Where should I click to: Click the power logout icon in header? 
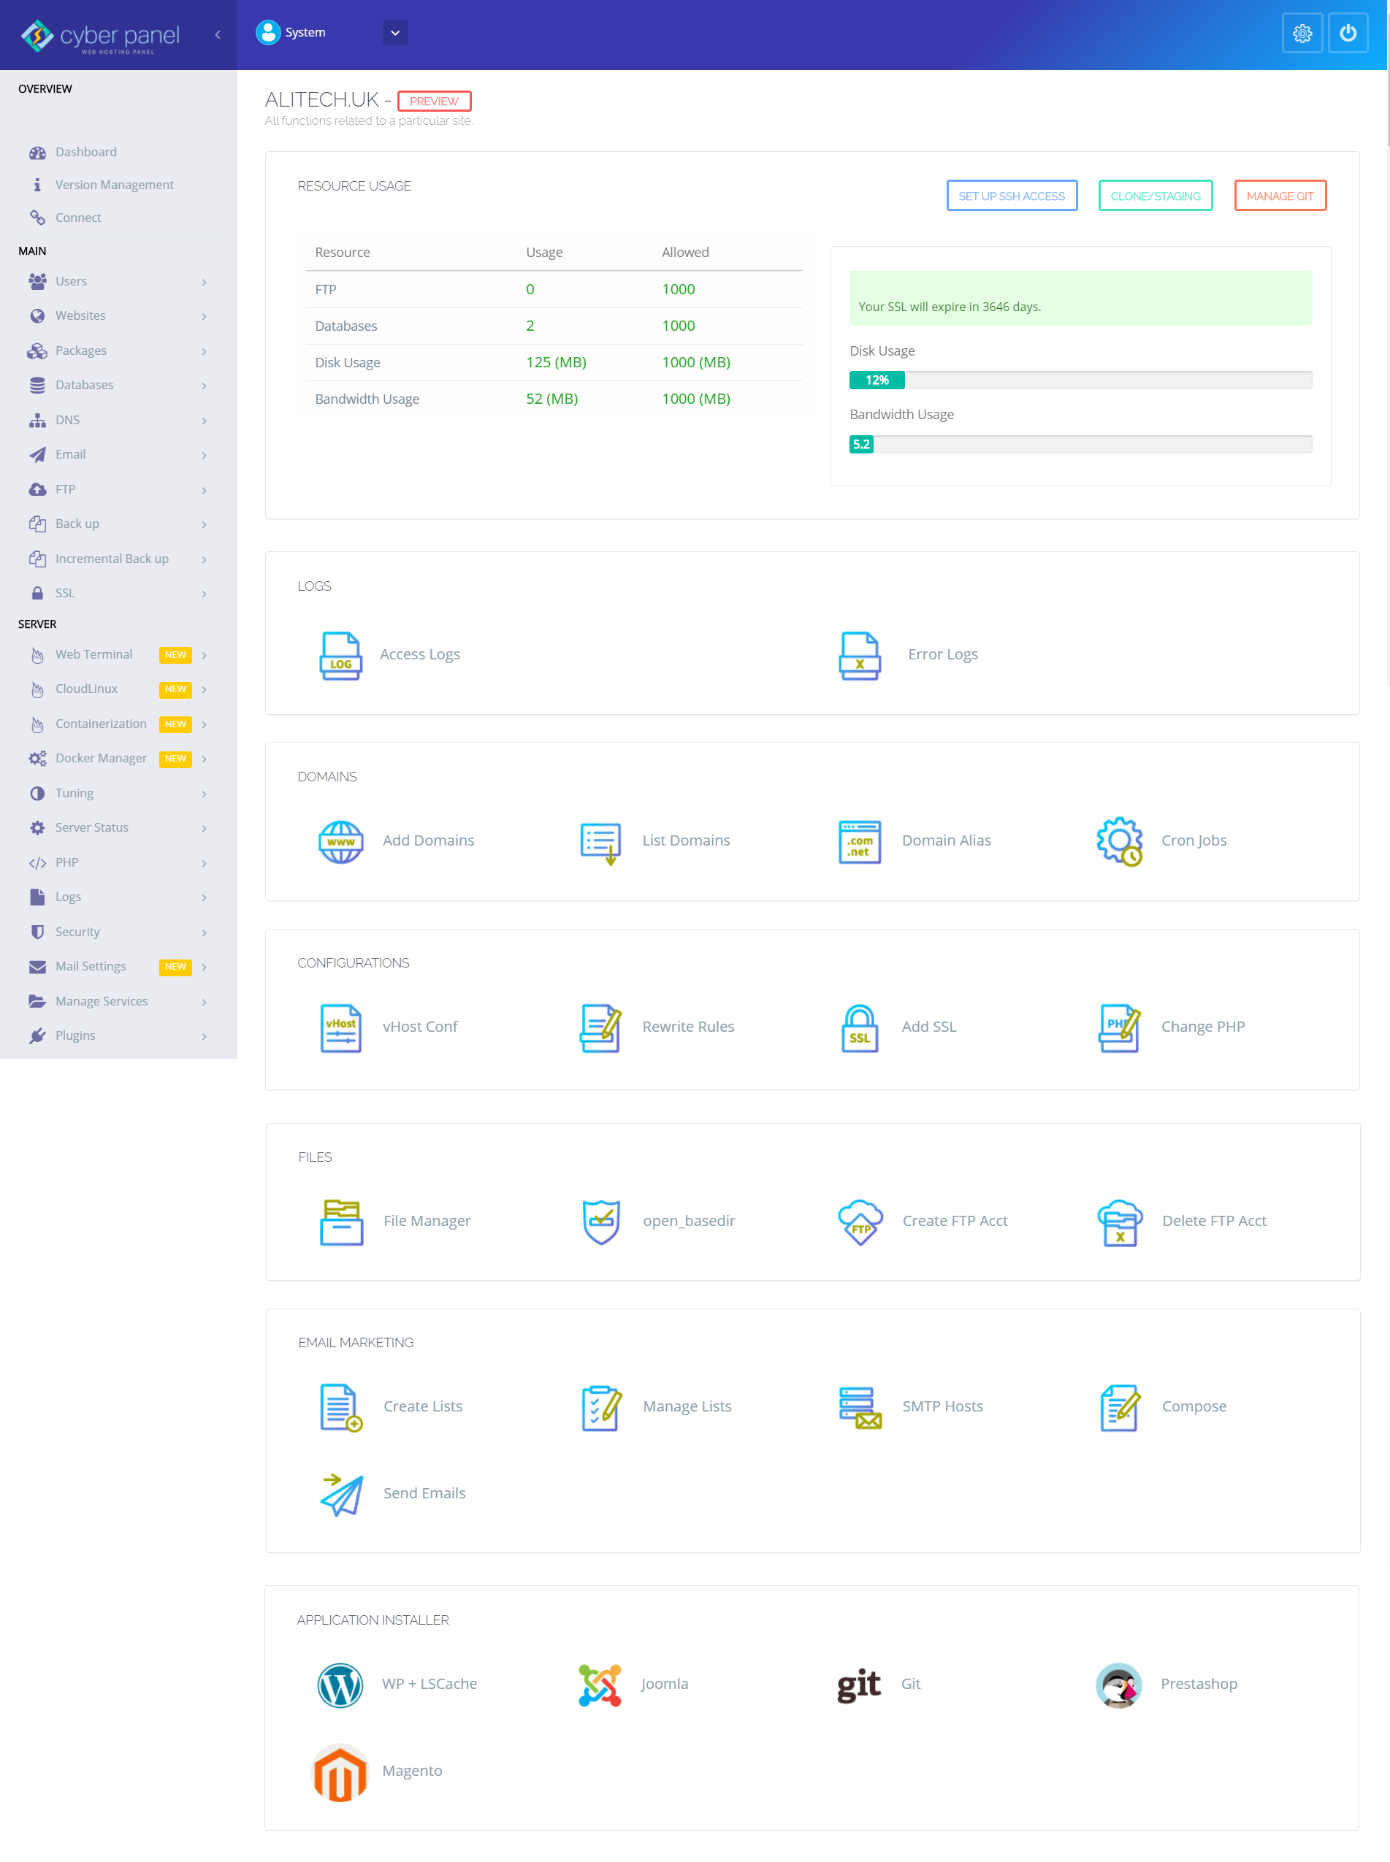pyautogui.click(x=1347, y=33)
